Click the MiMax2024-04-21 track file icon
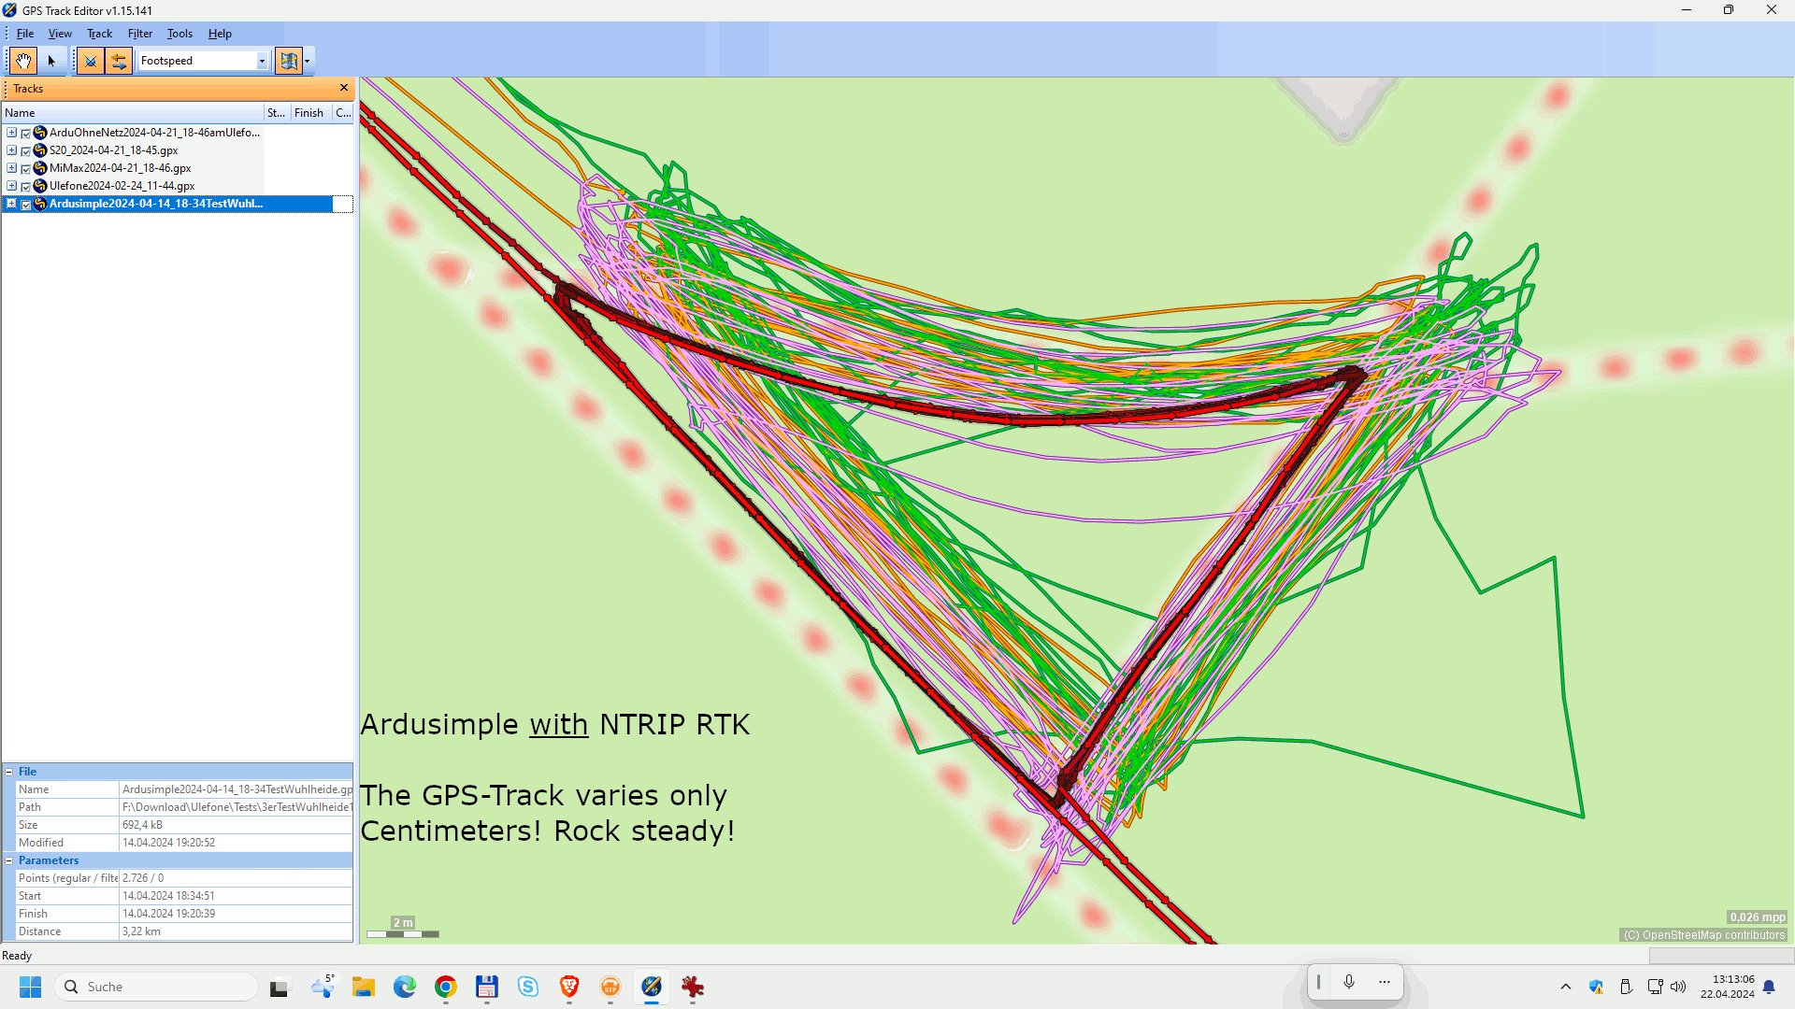Image resolution: width=1795 pixels, height=1009 pixels. [x=40, y=168]
